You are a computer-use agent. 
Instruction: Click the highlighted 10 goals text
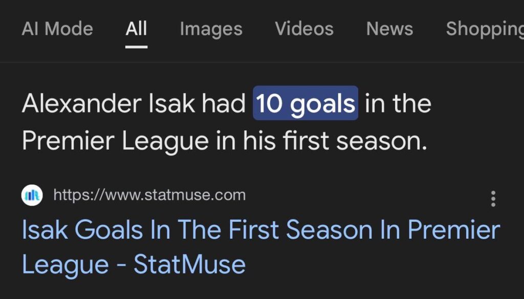(304, 103)
